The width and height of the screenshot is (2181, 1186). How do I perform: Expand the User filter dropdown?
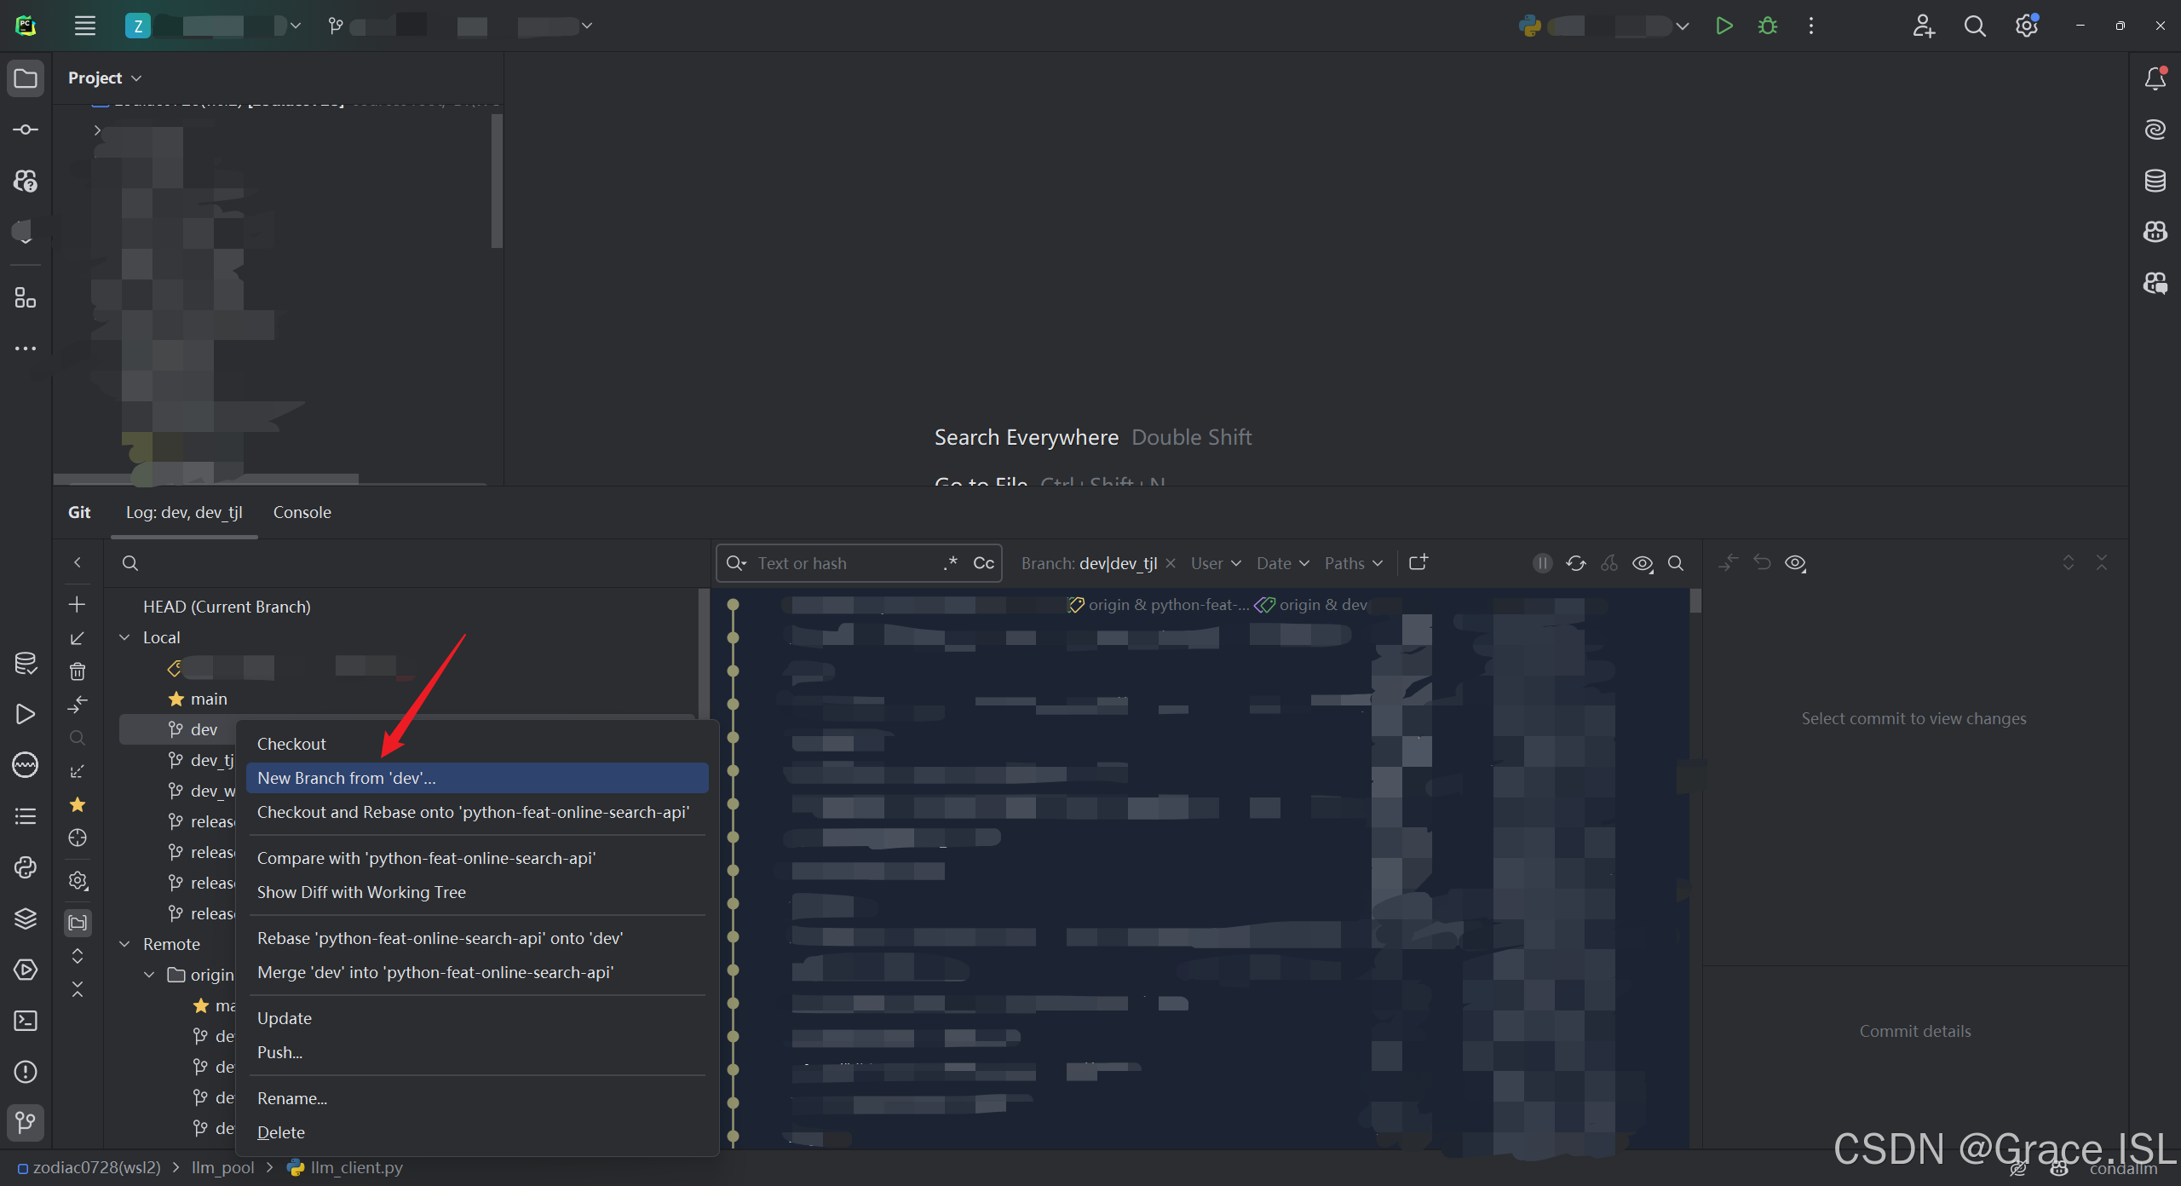tap(1216, 563)
